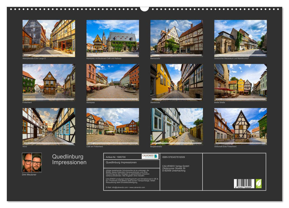Click the blue map shape in the CALVENDO logo
This screenshot has width=289, height=208.
[157, 156]
